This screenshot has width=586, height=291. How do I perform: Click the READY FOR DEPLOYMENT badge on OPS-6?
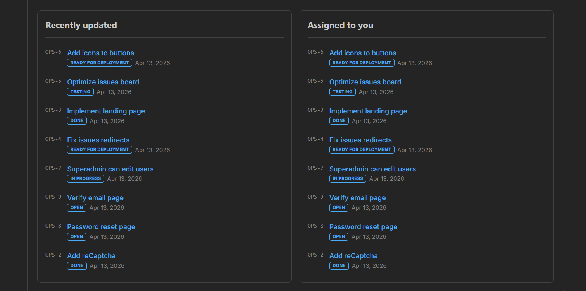(x=99, y=63)
